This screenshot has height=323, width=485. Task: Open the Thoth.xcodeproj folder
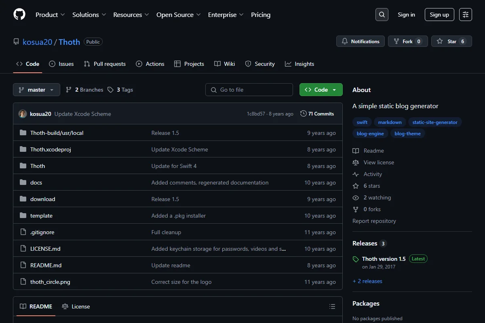(51, 149)
